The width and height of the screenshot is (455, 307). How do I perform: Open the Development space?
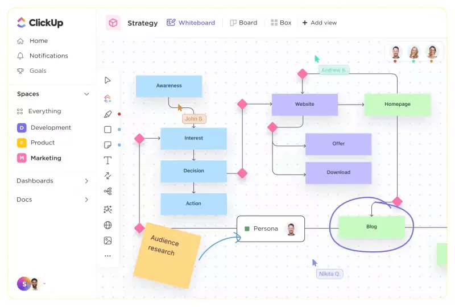(x=44, y=128)
